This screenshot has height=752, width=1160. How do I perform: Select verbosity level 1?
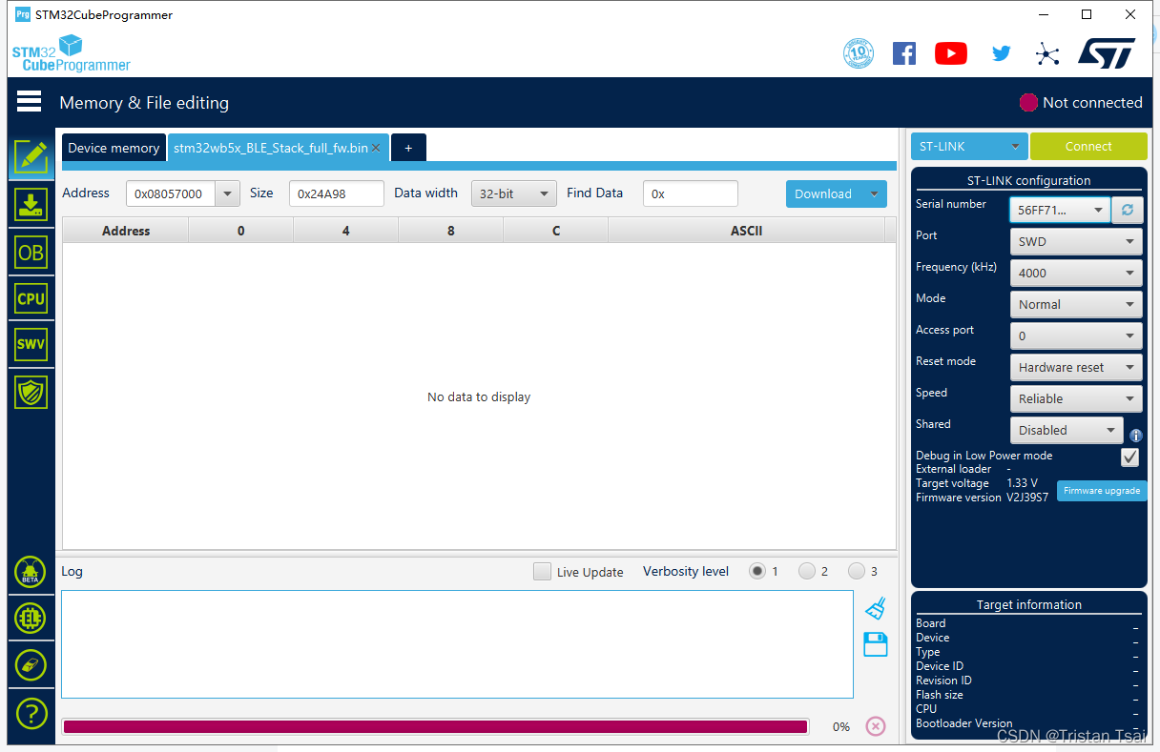coord(757,571)
